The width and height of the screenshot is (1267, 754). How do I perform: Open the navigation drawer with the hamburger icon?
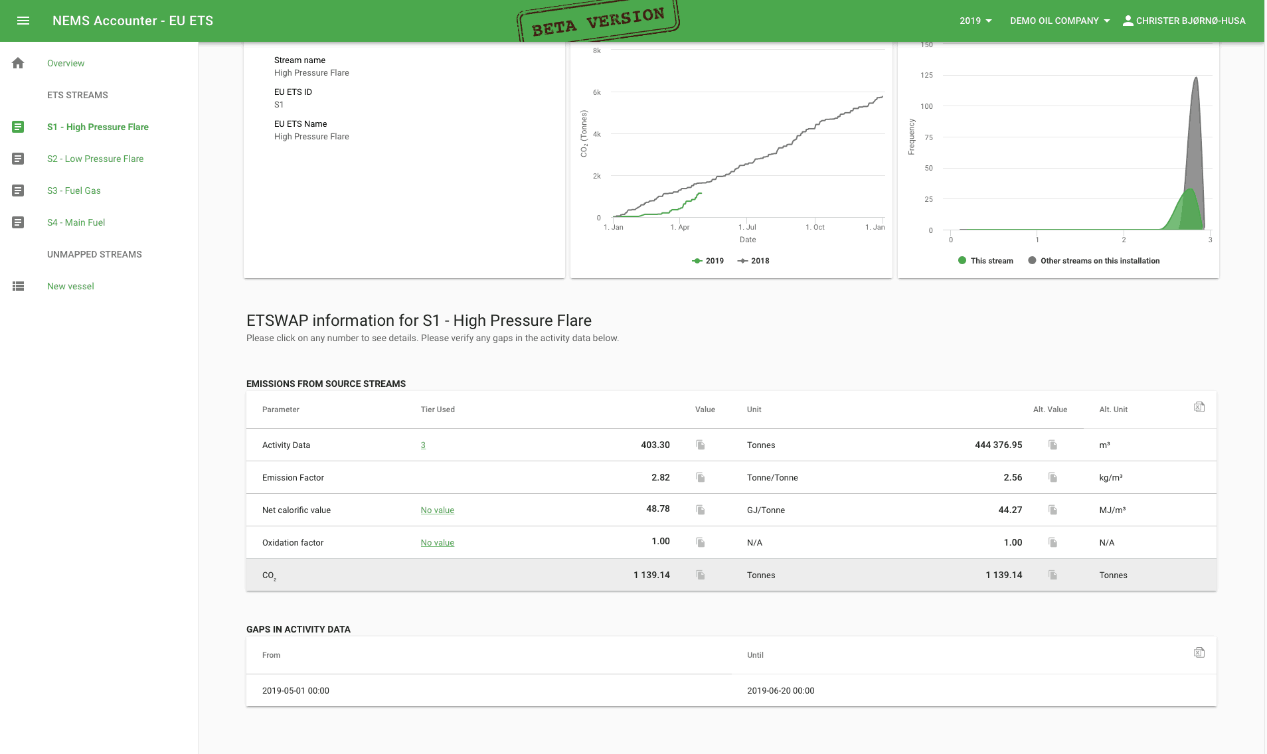pyautogui.click(x=23, y=21)
